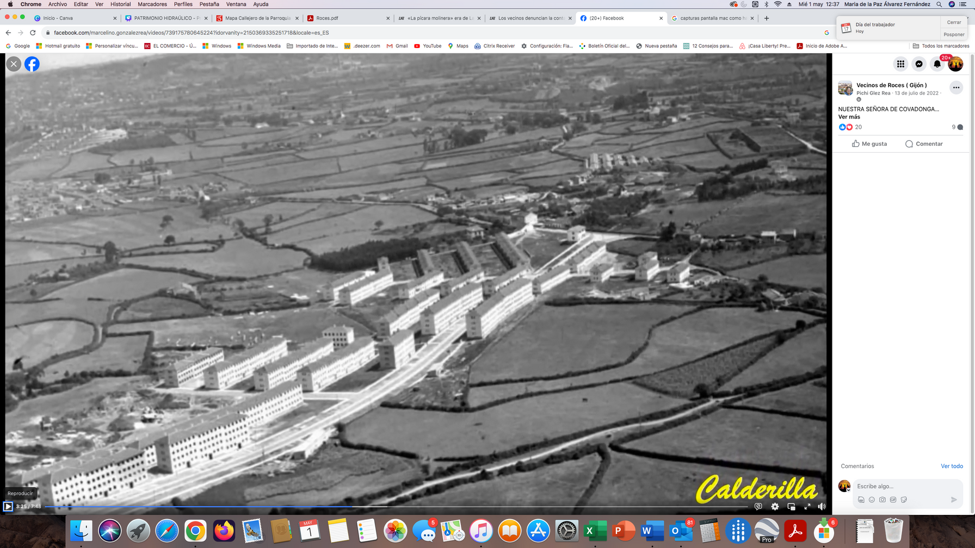The image size is (975, 548).
Task: Open video settings gear in player
Action: pos(775,506)
